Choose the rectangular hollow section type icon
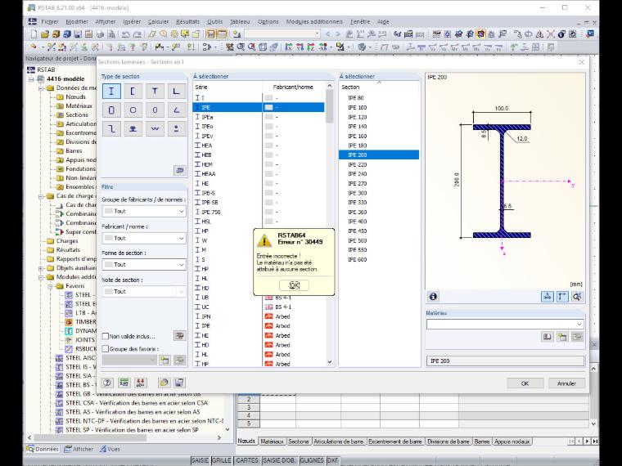This screenshot has height=466, width=622. [111, 110]
